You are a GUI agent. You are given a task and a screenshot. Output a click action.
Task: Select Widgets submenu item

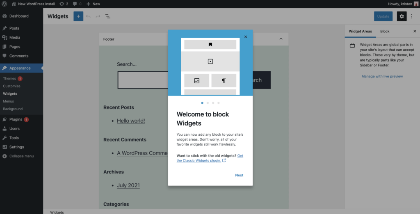click(x=10, y=94)
